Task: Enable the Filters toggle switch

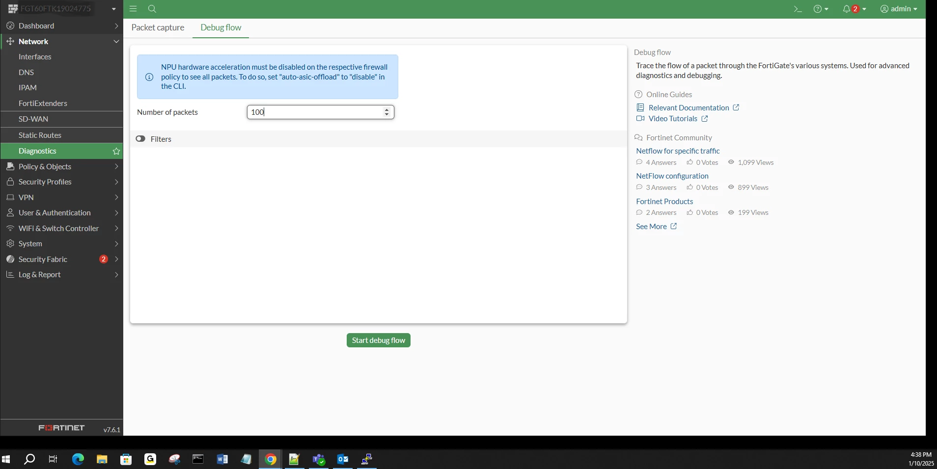Action: pos(140,139)
